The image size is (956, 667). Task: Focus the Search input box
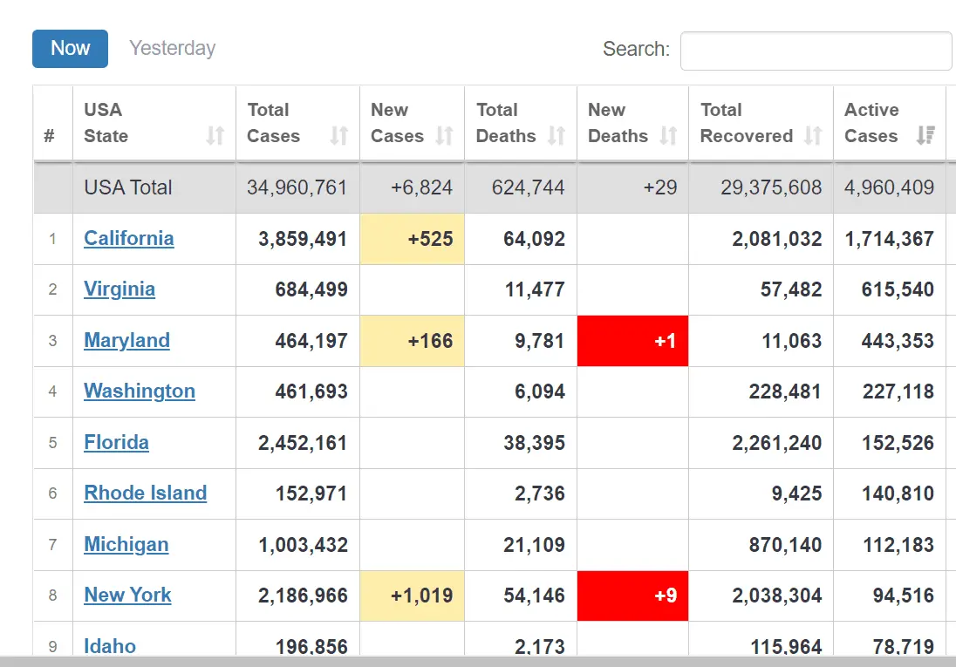coord(815,51)
